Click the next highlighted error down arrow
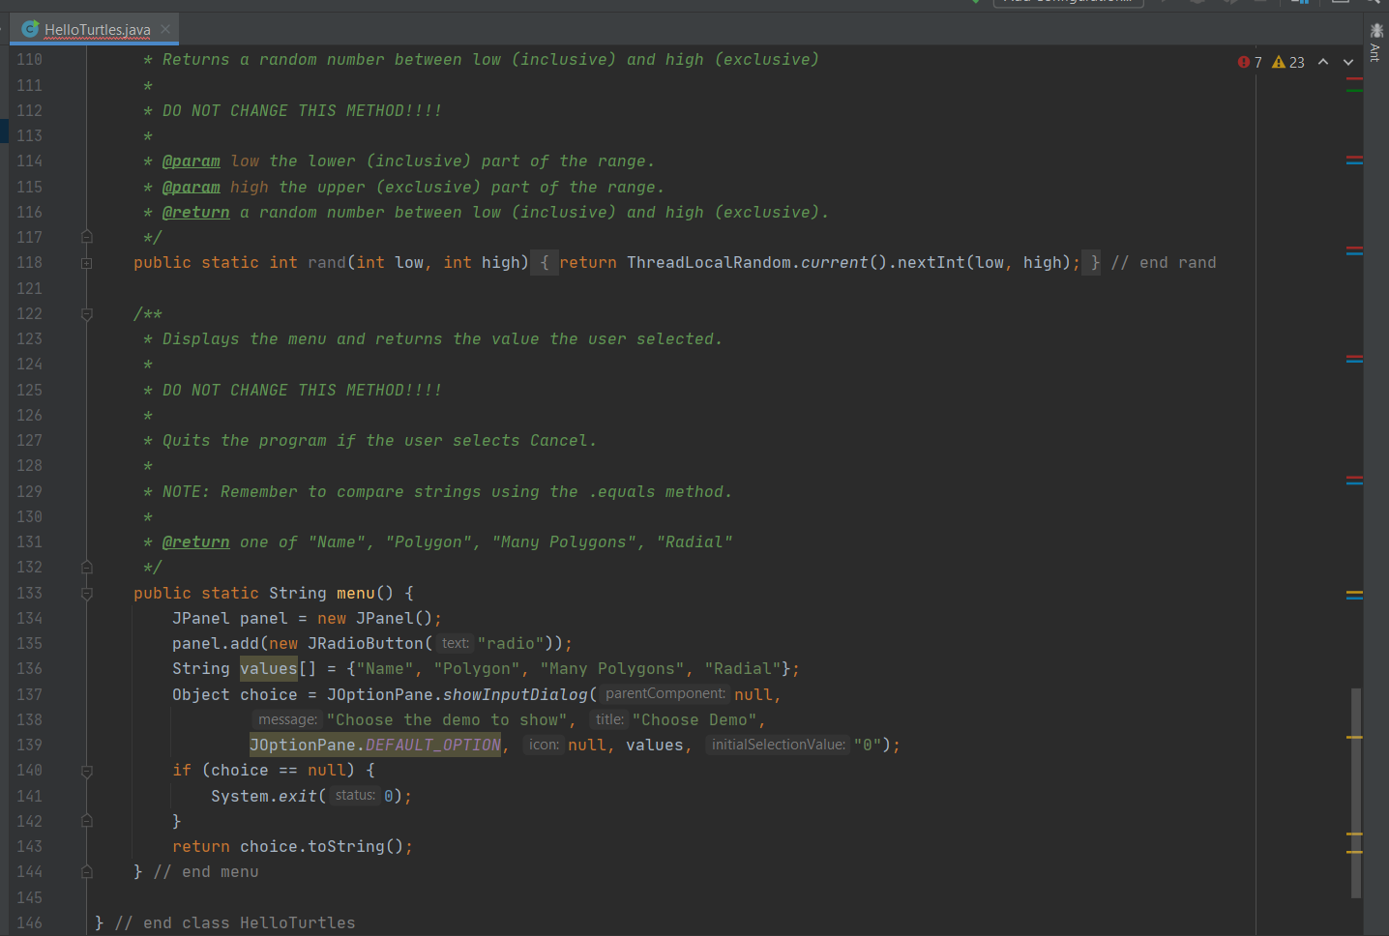Viewport: 1389px width, 936px height. [1346, 61]
